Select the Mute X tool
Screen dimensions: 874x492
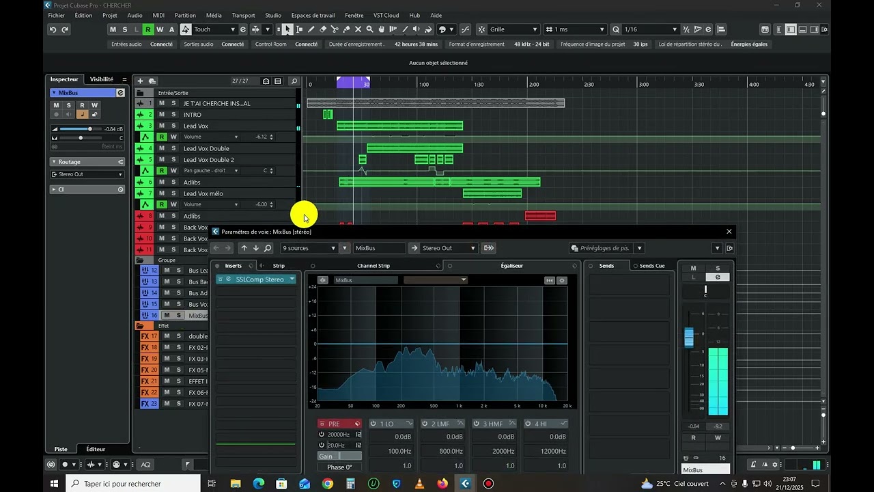coord(358,29)
